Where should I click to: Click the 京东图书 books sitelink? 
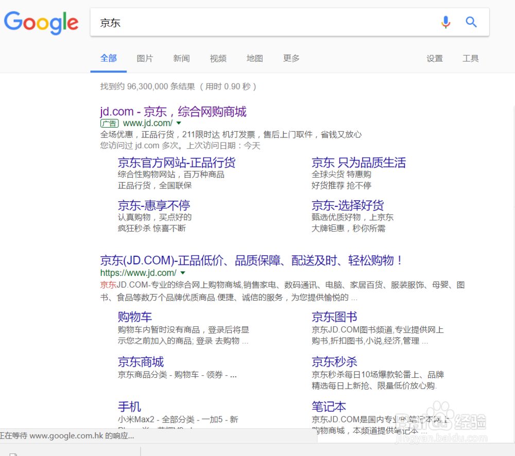pyautogui.click(x=334, y=317)
